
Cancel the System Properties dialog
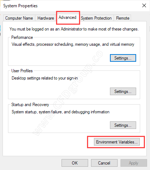point(104,163)
